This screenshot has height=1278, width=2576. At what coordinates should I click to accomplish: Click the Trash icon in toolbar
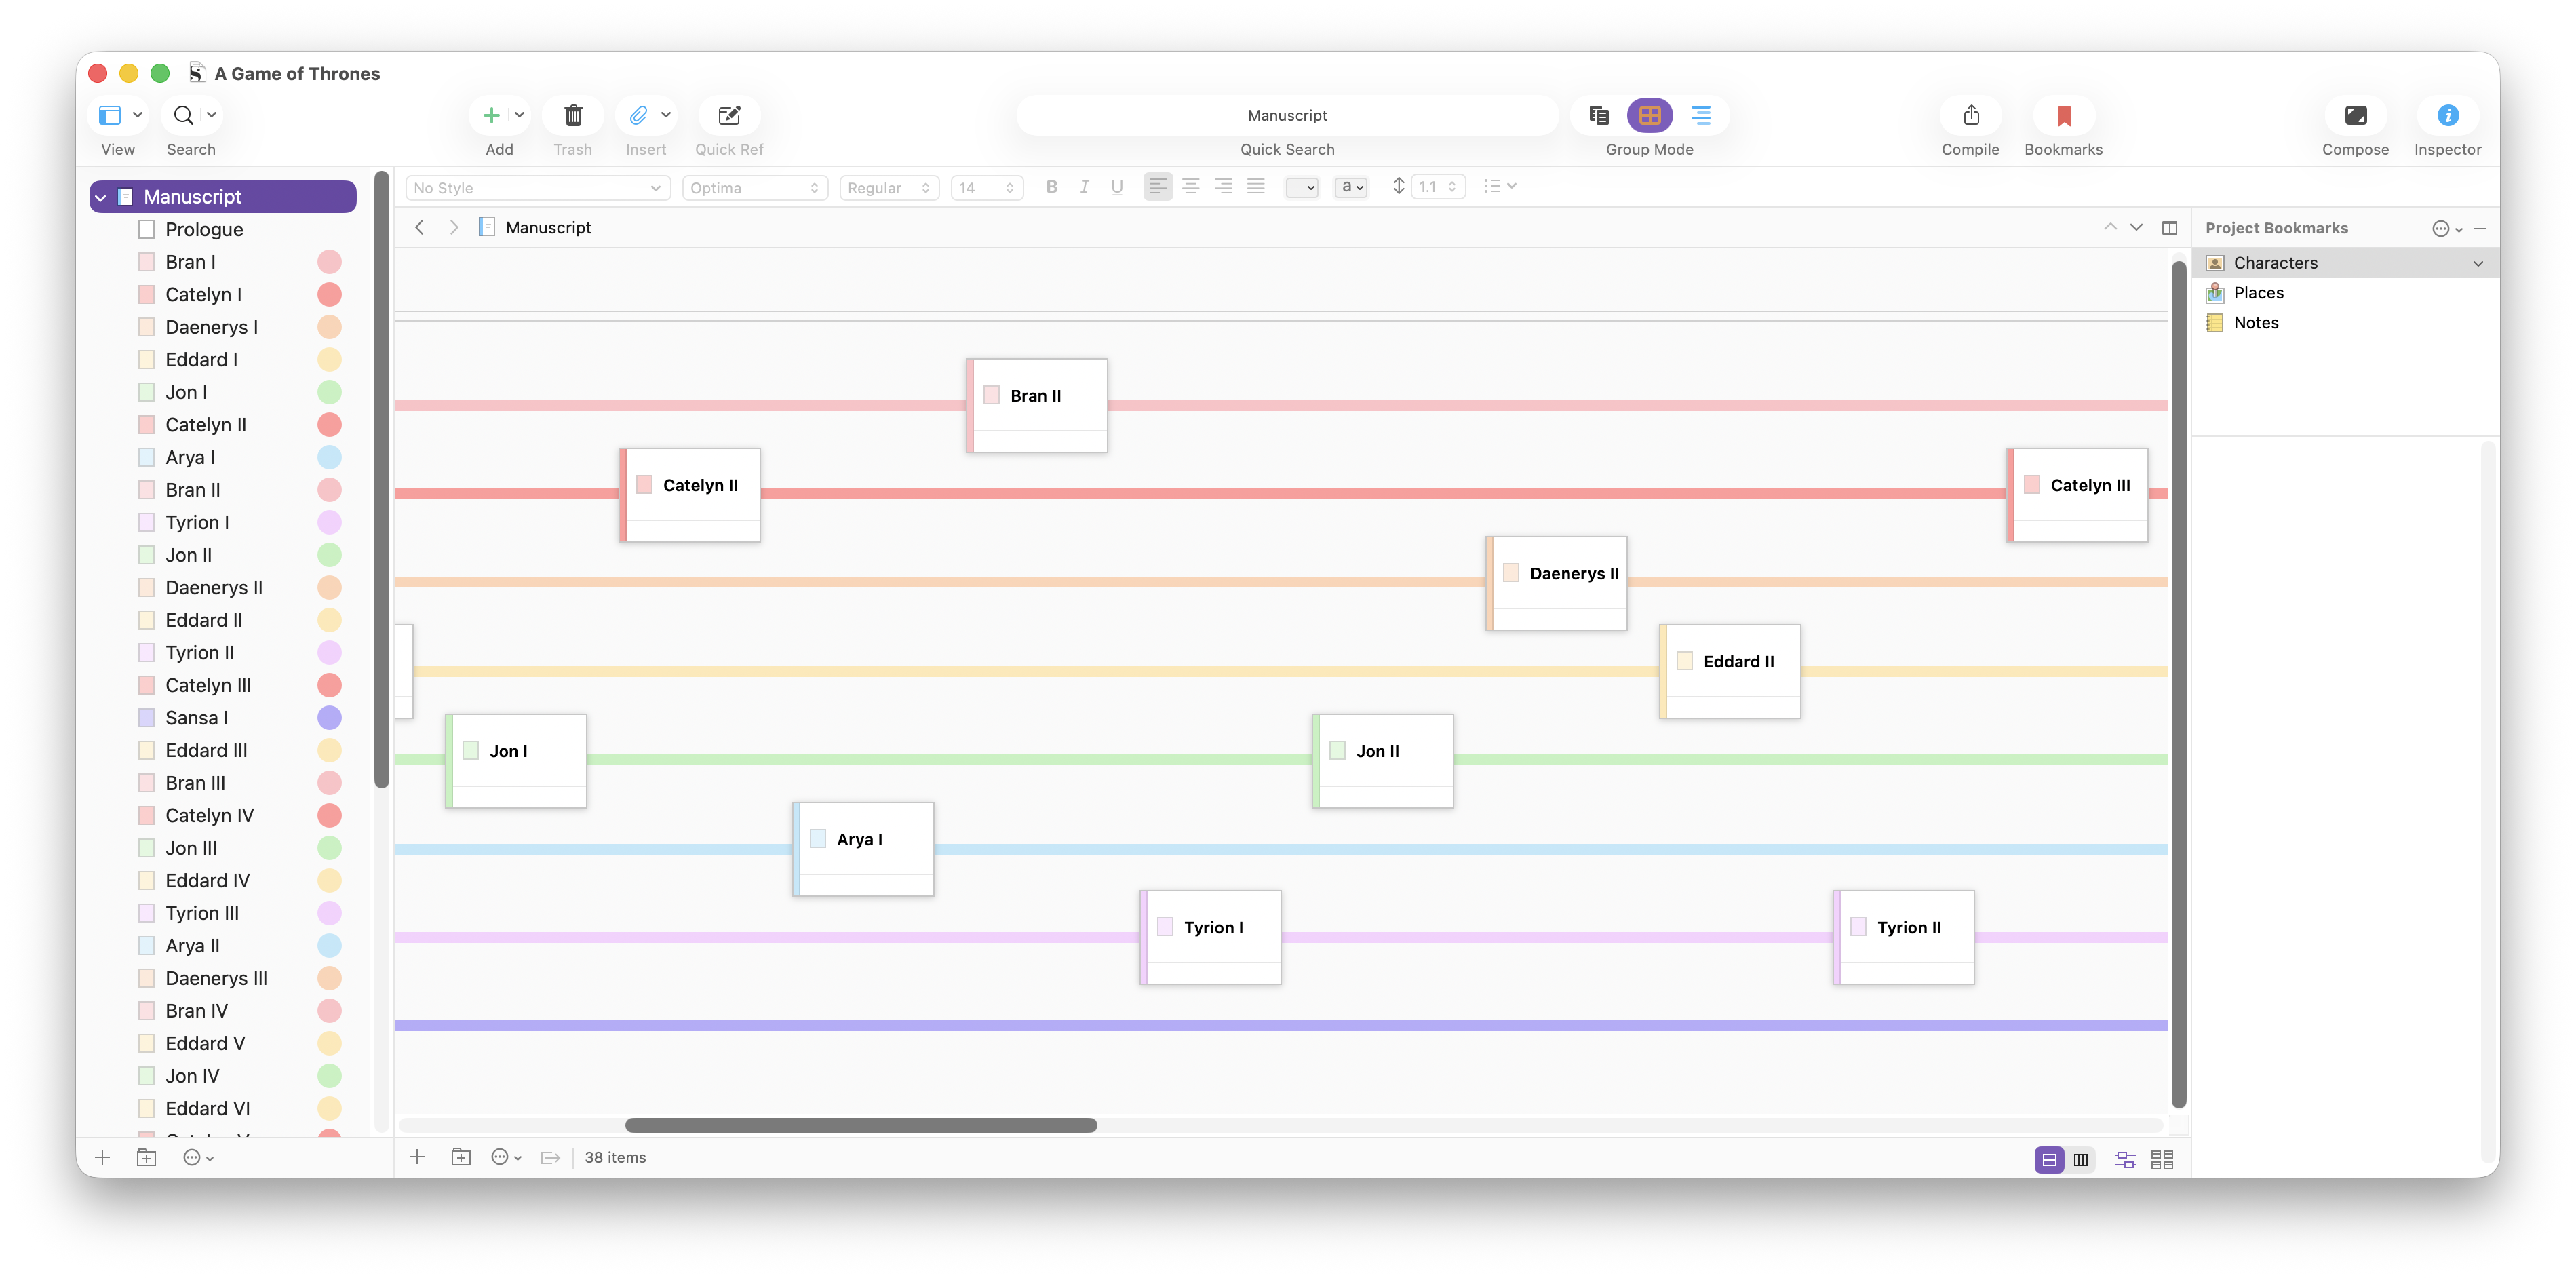[x=573, y=116]
